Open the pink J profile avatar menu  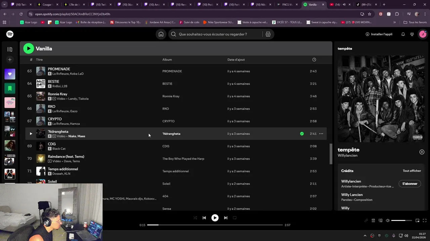(x=423, y=34)
